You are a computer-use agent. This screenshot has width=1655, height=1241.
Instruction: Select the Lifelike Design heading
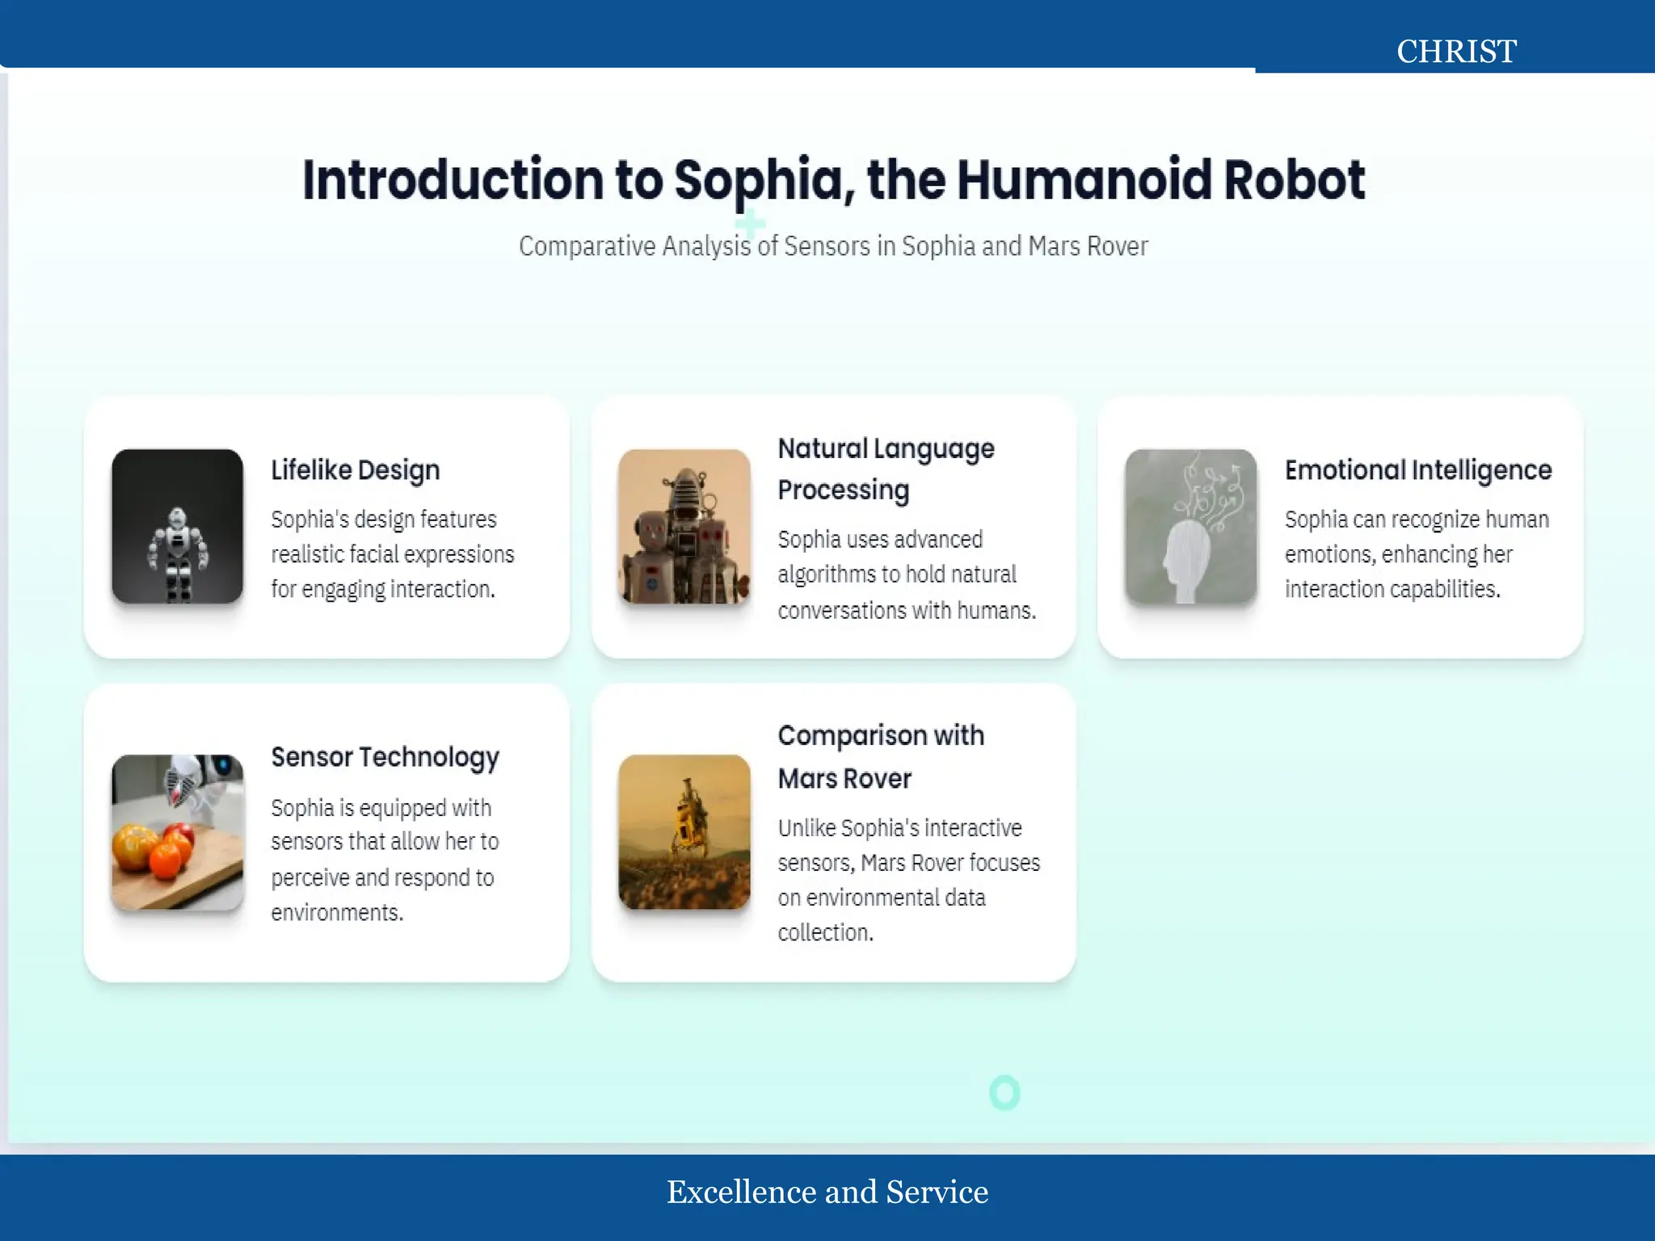point(355,469)
